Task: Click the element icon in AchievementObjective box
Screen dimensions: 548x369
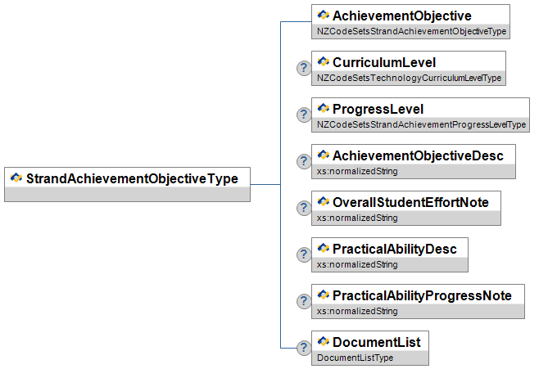Action: click(323, 16)
